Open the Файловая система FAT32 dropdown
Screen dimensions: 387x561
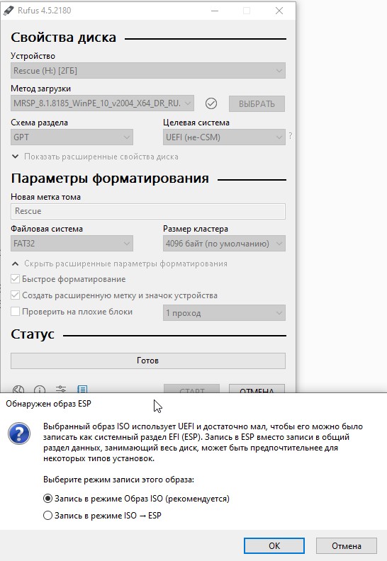72,244
